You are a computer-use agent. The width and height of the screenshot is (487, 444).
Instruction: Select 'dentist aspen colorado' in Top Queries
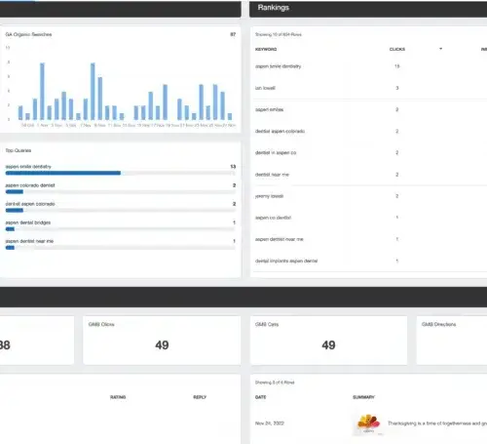coord(30,204)
